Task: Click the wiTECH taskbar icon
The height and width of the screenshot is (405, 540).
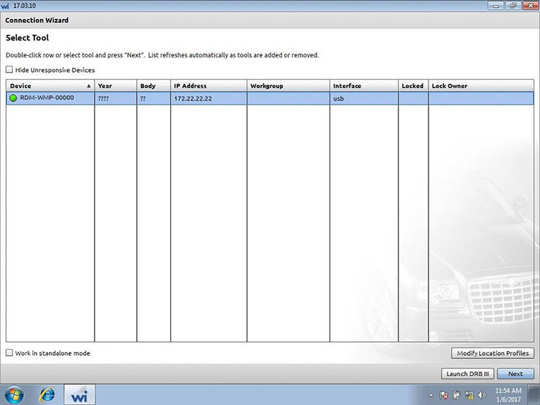Action: [x=80, y=395]
